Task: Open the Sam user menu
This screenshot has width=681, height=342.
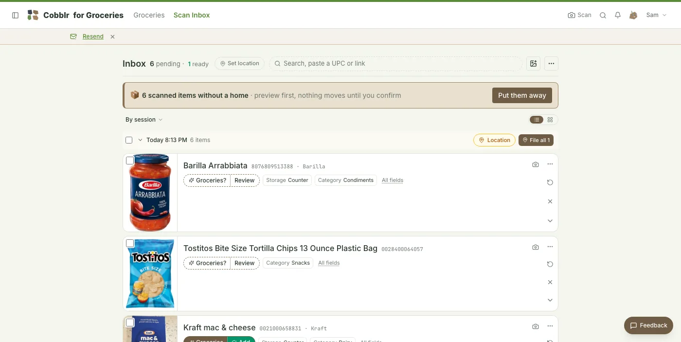Action: click(x=656, y=15)
